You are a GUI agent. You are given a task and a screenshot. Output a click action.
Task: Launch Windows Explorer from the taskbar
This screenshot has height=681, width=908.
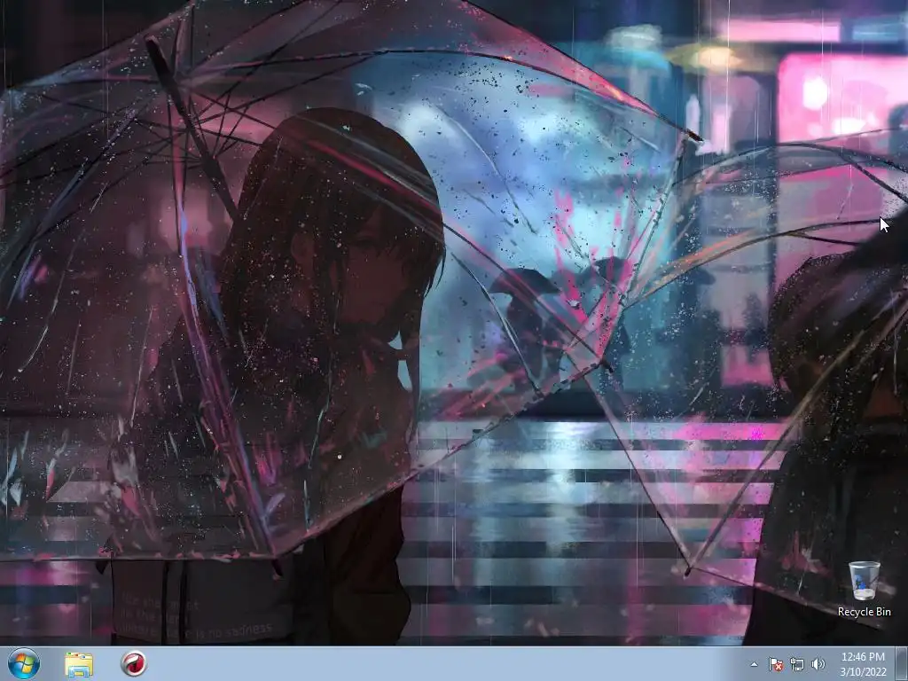click(x=79, y=664)
